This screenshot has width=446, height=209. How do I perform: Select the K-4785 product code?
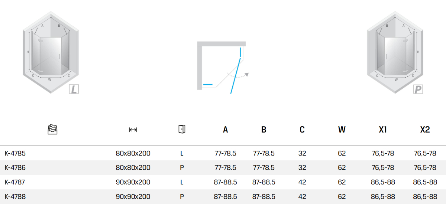(x=15, y=153)
